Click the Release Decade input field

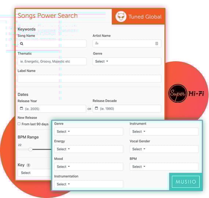point(127,109)
